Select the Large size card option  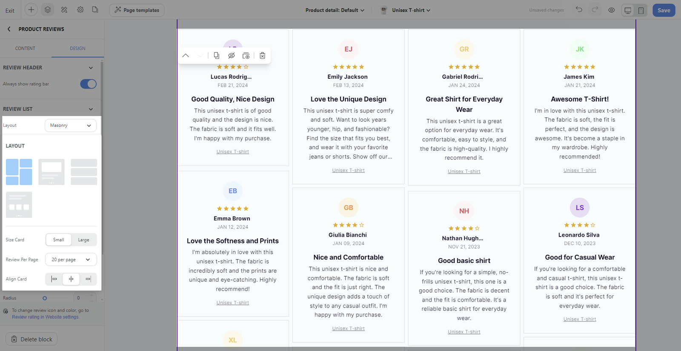coord(83,240)
